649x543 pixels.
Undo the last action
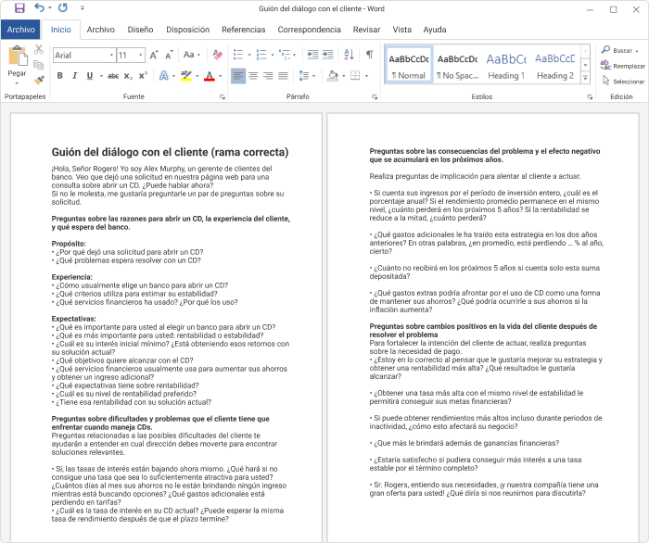(39, 7)
